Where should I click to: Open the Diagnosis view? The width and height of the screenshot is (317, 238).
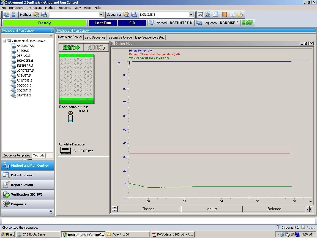pyautogui.click(x=28, y=204)
